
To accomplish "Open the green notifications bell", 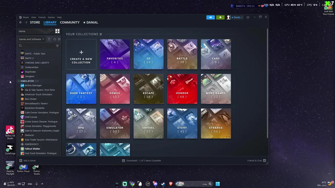I will (x=220, y=17).
